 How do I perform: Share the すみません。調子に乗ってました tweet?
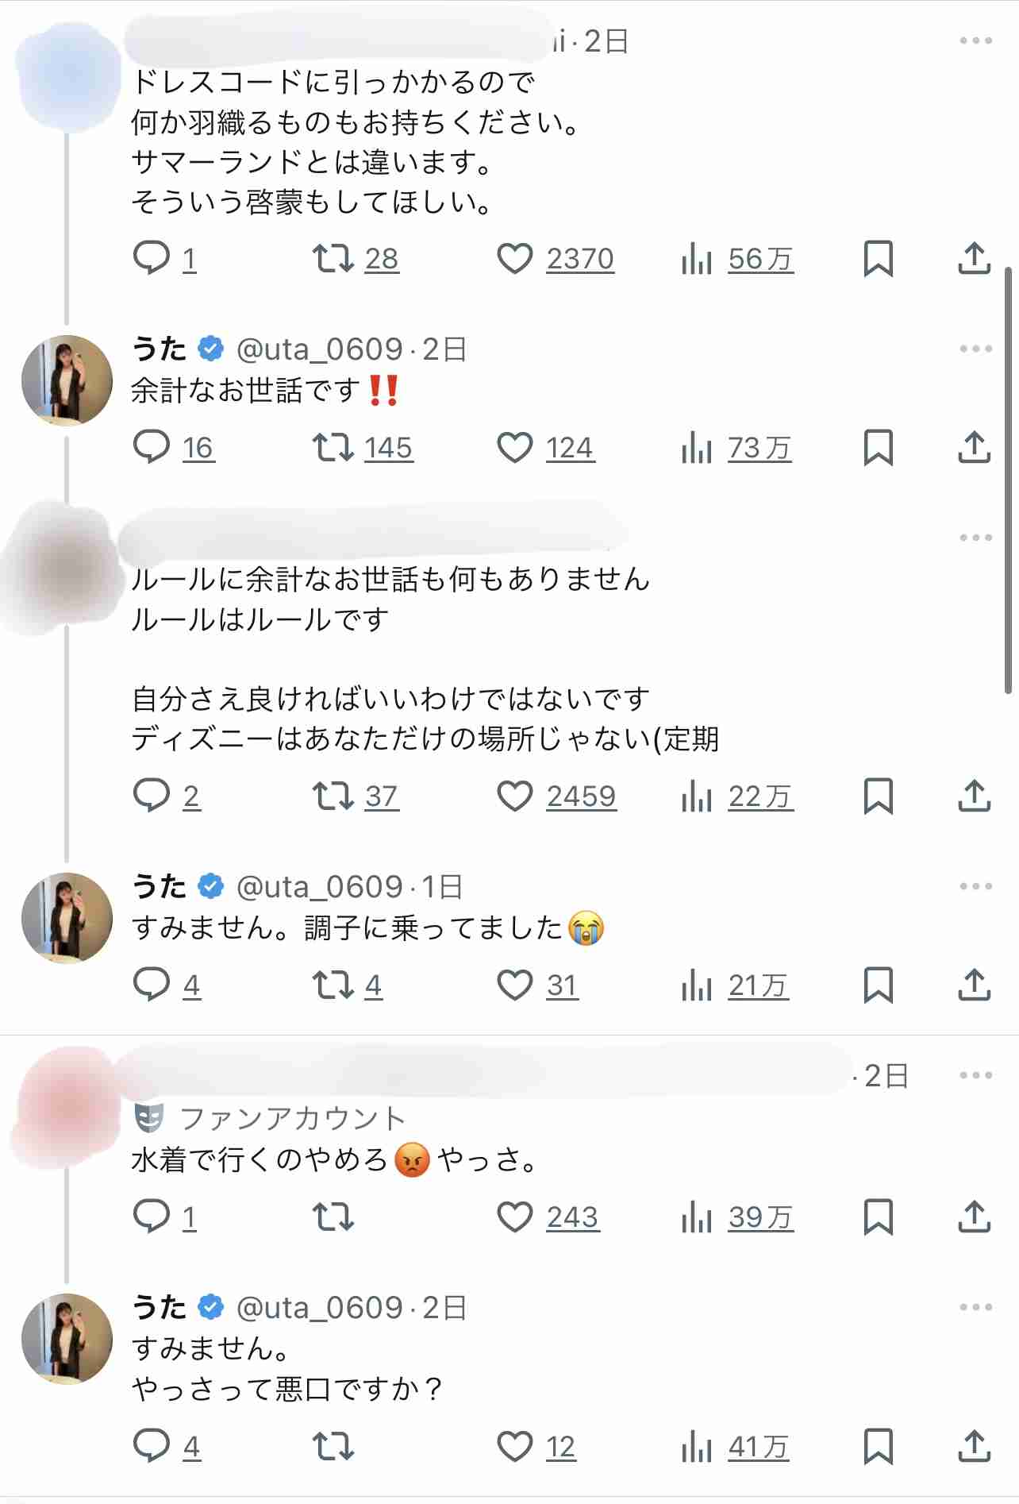pos(974,985)
